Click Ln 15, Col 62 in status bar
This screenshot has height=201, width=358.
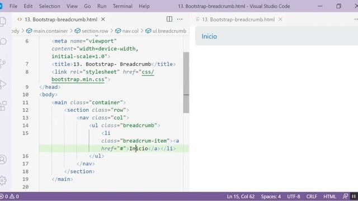241,197
